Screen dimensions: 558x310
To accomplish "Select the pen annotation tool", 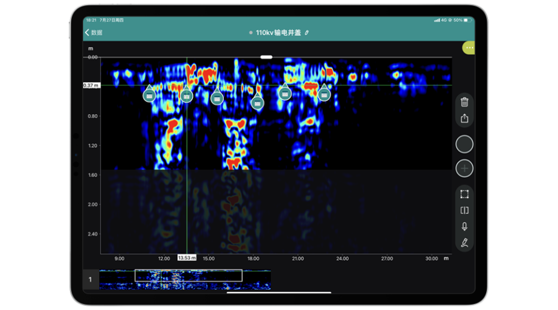I will point(464,242).
